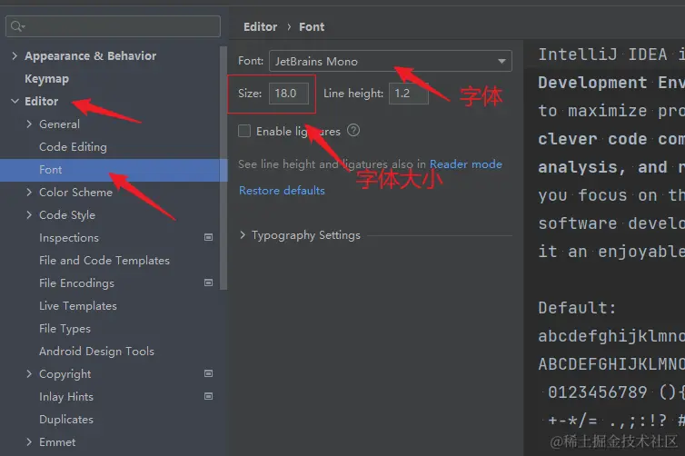
Task: Open File and Code Templates settings
Action: [104, 261]
